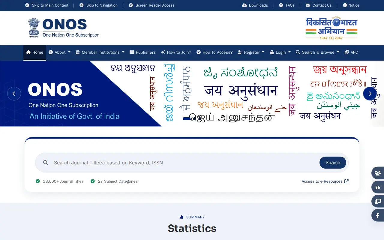This screenshot has height=240, width=384.
Task: Expand the Member Institutions dropdown
Action: 100,52
